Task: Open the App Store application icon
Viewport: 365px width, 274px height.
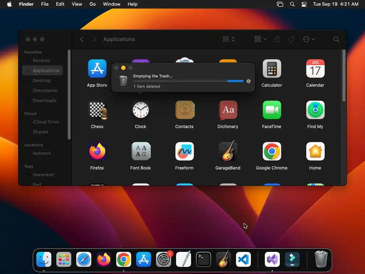Action: 97,68
